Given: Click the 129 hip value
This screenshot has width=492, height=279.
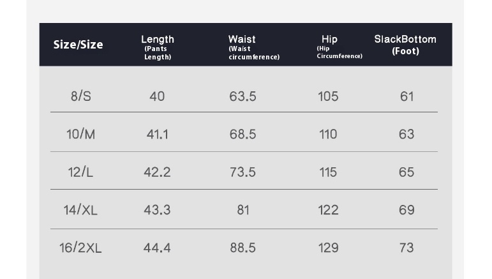Looking at the screenshot, I should tap(328, 248).
